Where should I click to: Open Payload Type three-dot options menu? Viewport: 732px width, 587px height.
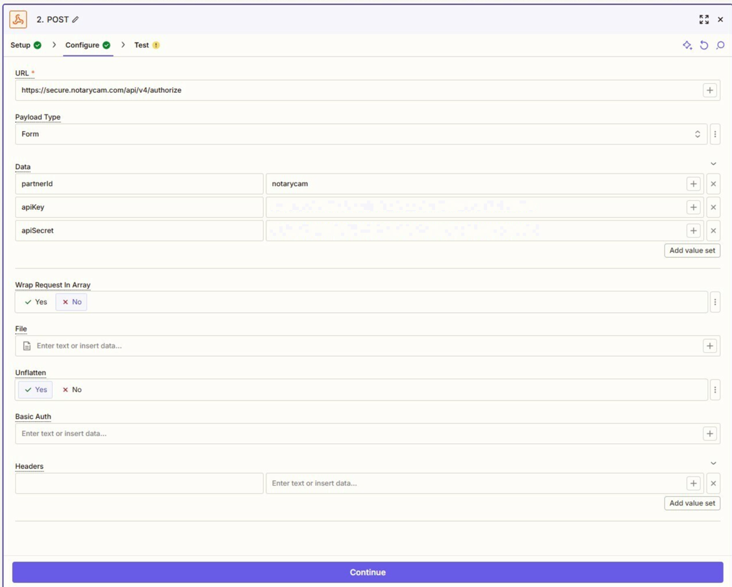714,134
